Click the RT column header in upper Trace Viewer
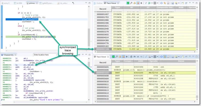The width and height of the screenshot is (201, 106). (132, 8)
